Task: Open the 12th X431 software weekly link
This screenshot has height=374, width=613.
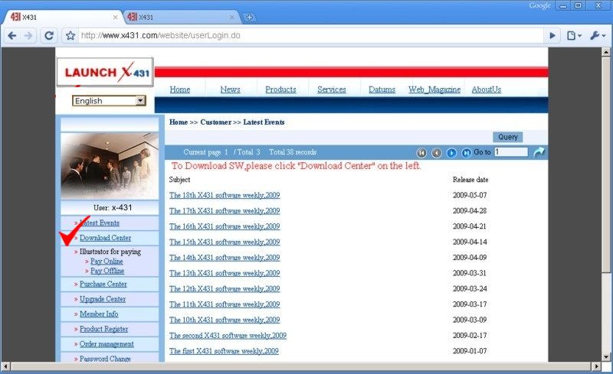Action: click(x=225, y=289)
